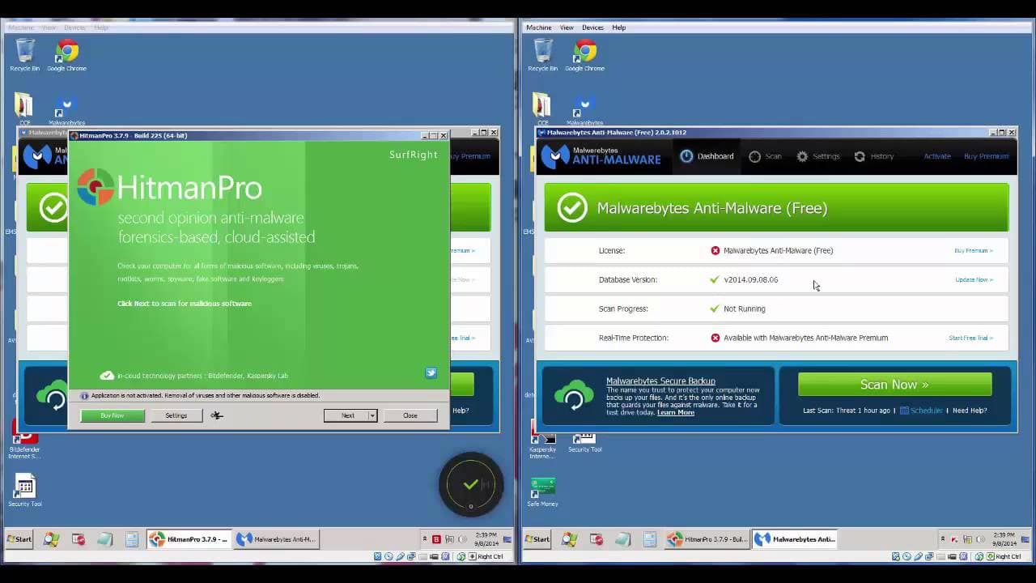The image size is (1036, 583).
Task: Click Update Now link for database version
Action: (x=974, y=279)
